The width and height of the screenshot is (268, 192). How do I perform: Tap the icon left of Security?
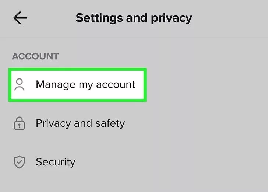19,162
